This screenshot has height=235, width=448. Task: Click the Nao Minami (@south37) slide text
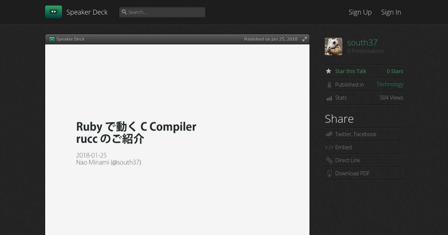click(109, 162)
